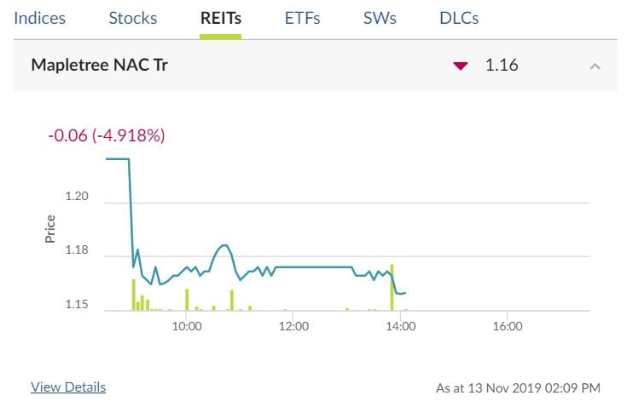The width and height of the screenshot is (633, 407).
Task: Open the SWs tab
Action: (x=380, y=18)
